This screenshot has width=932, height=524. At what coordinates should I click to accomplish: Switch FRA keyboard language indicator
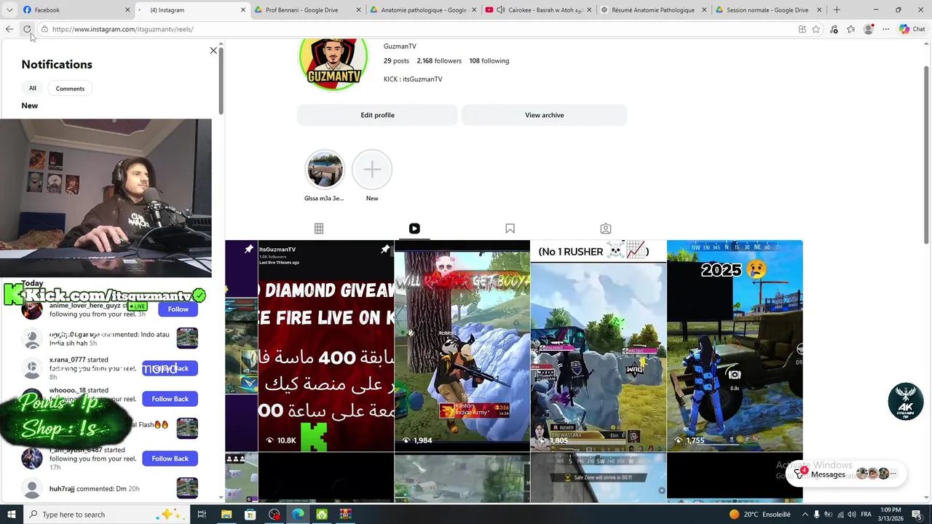(x=866, y=515)
